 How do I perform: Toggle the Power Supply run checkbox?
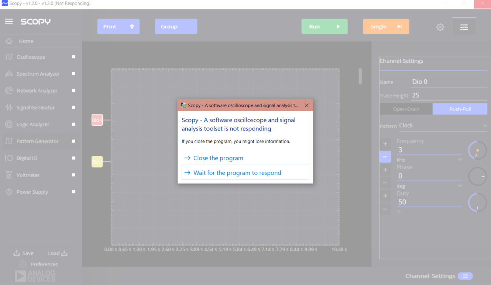tap(73, 192)
